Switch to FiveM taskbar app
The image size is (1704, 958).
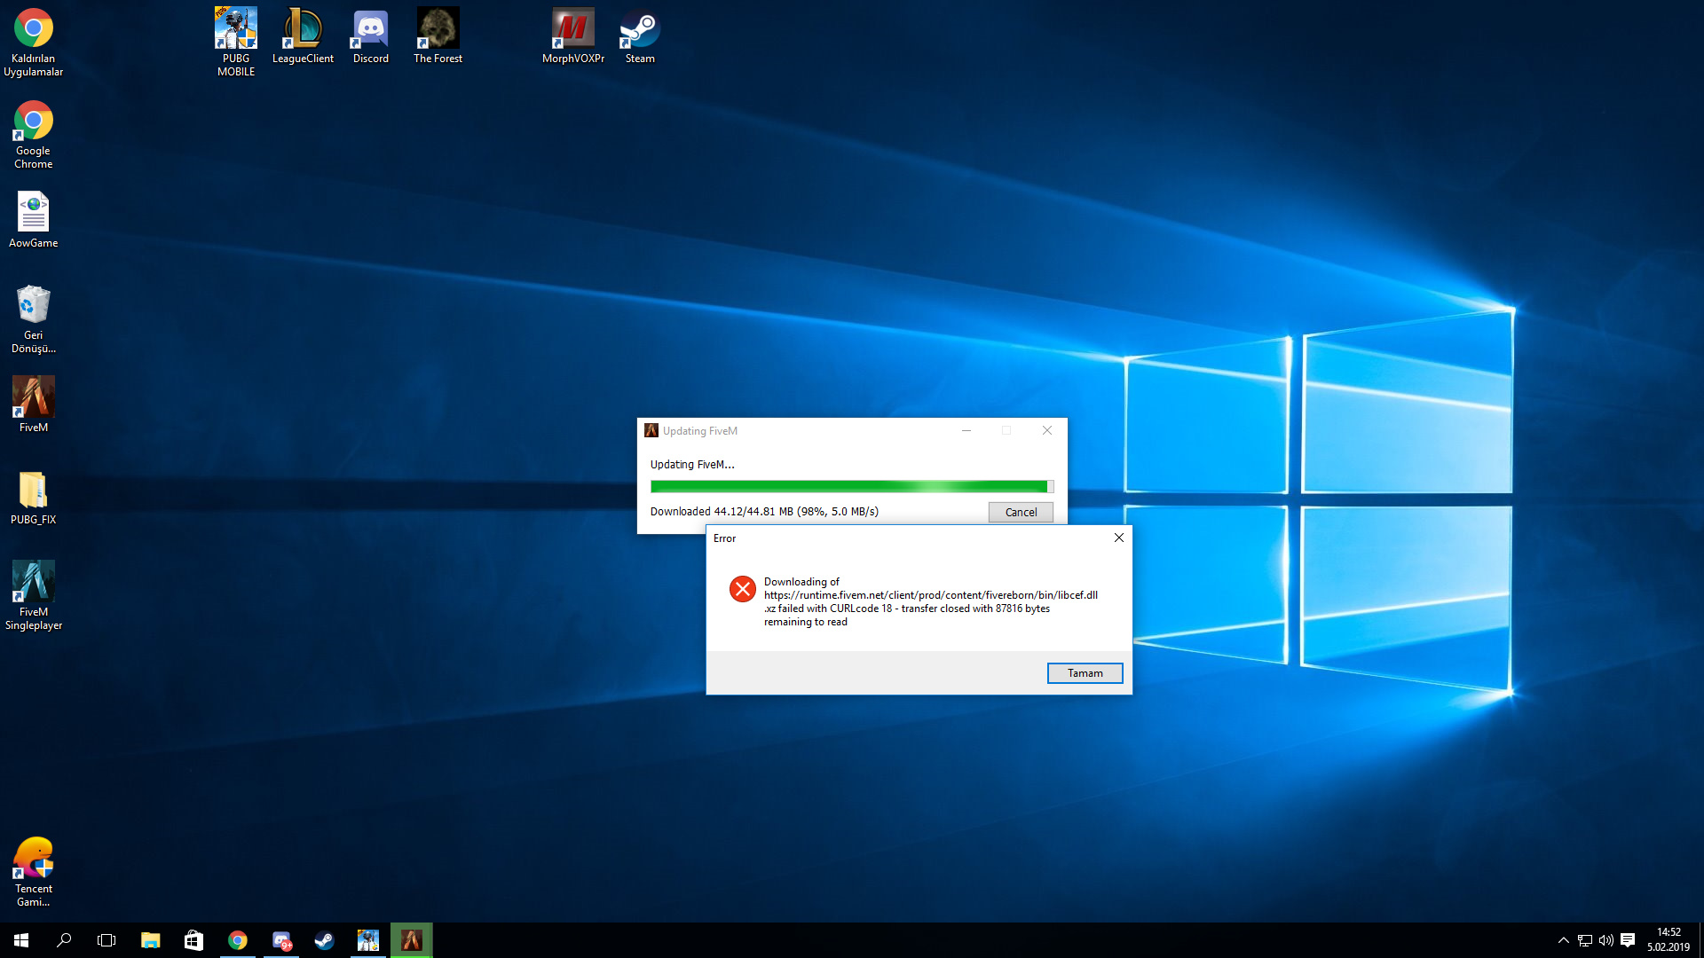(412, 940)
